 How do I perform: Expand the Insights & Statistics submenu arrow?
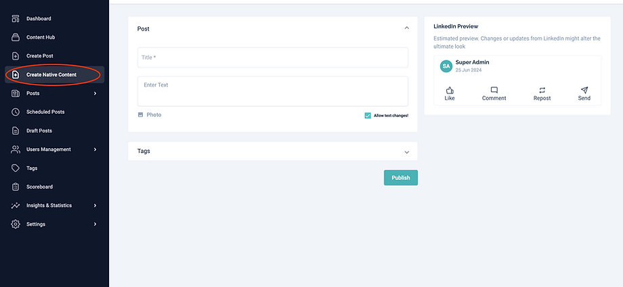[95, 206]
